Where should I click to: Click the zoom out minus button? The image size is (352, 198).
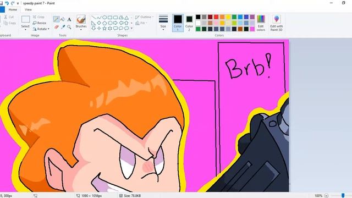pos(326,196)
